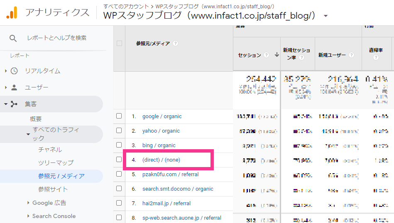Viewport: 394px width, 223px height.
Task: Open help icon for セッション column
Action: (267, 55)
